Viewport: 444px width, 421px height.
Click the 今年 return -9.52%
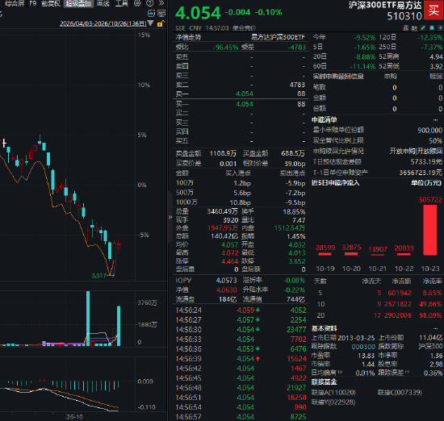pyautogui.click(x=365, y=37)
